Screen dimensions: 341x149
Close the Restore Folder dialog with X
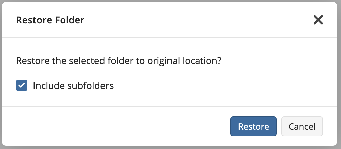pyautogui.click(x=318, y=20)
